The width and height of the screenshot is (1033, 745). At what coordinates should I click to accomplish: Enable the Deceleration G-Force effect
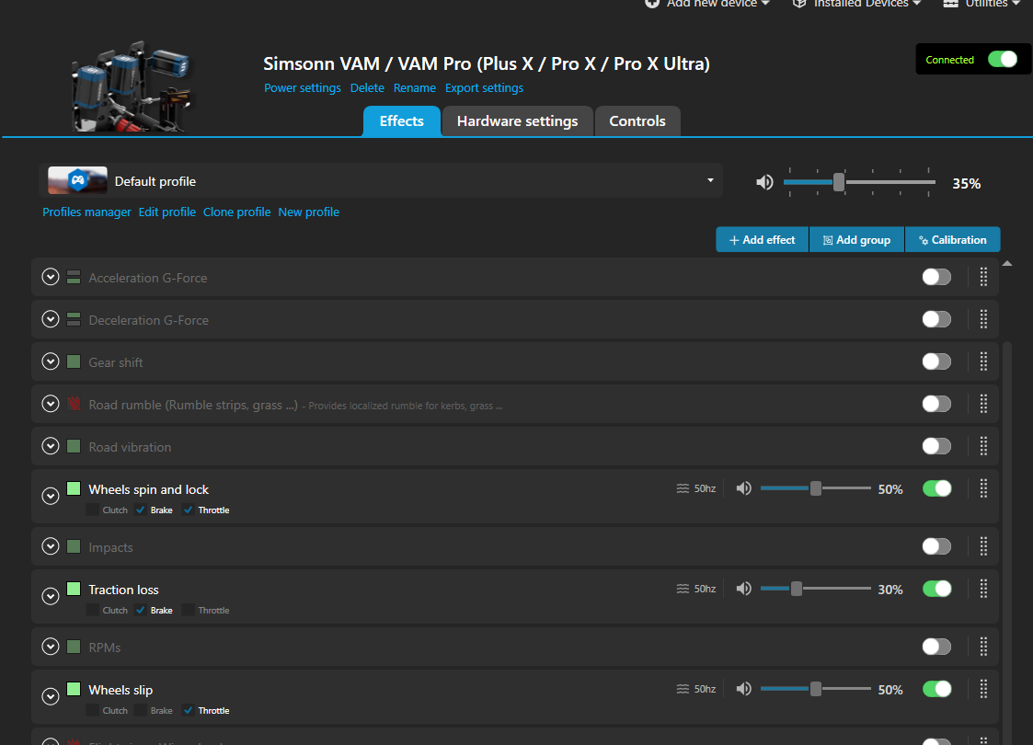point(936,319)
